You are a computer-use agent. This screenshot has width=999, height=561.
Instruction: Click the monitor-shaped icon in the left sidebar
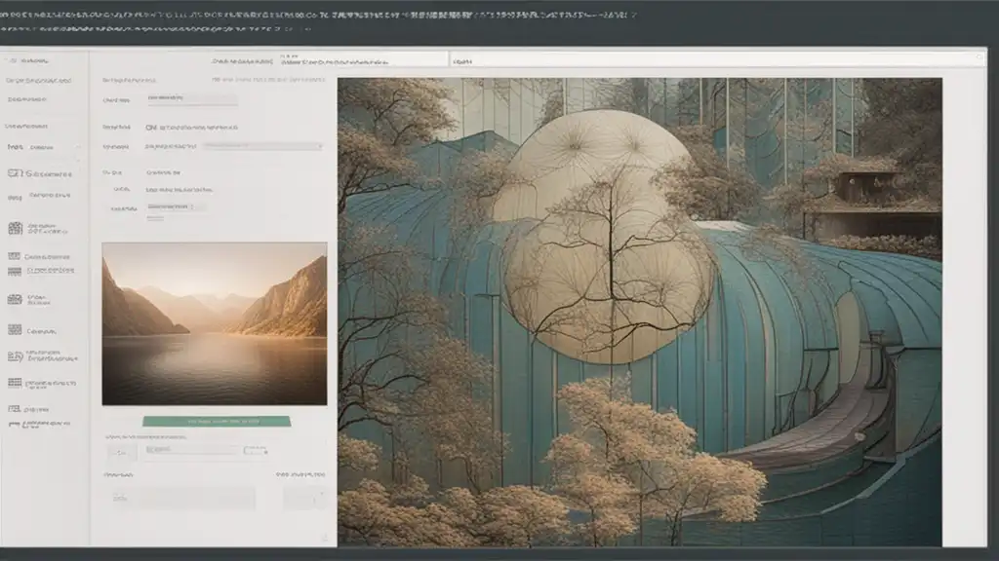pos(16,173)
